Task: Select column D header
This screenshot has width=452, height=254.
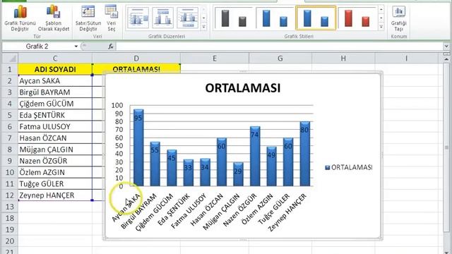Action: pos(136,59)
